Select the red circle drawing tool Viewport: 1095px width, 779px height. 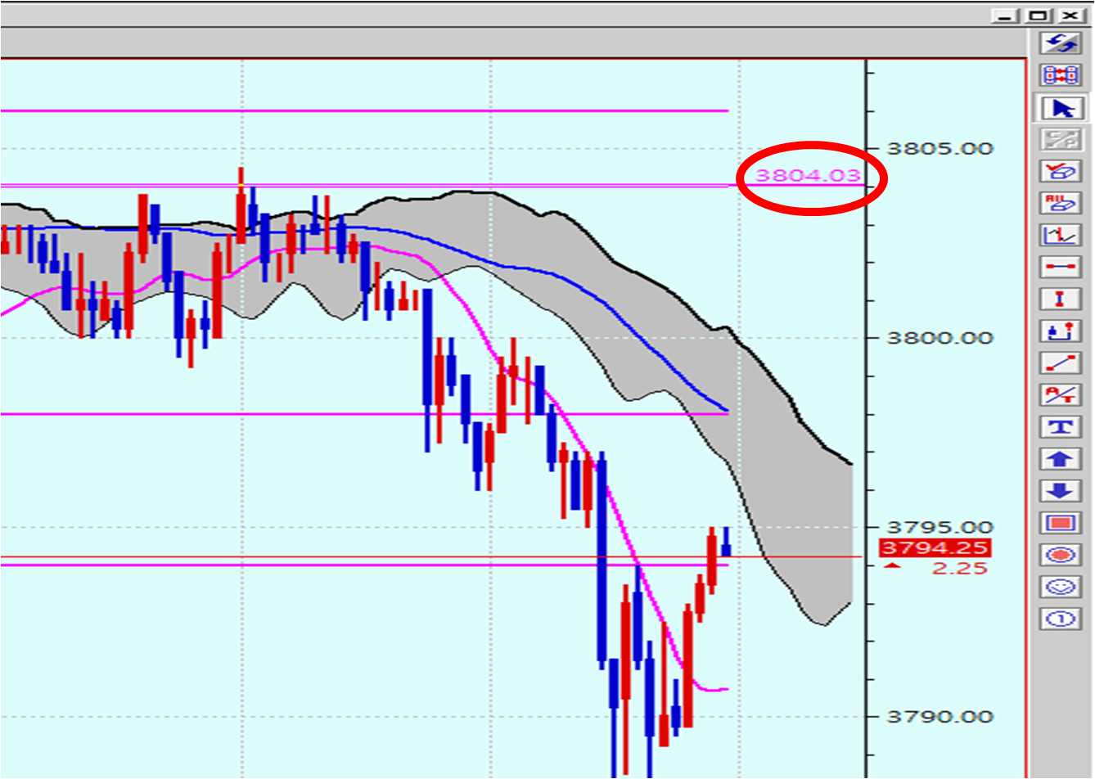pos(1061,555)
